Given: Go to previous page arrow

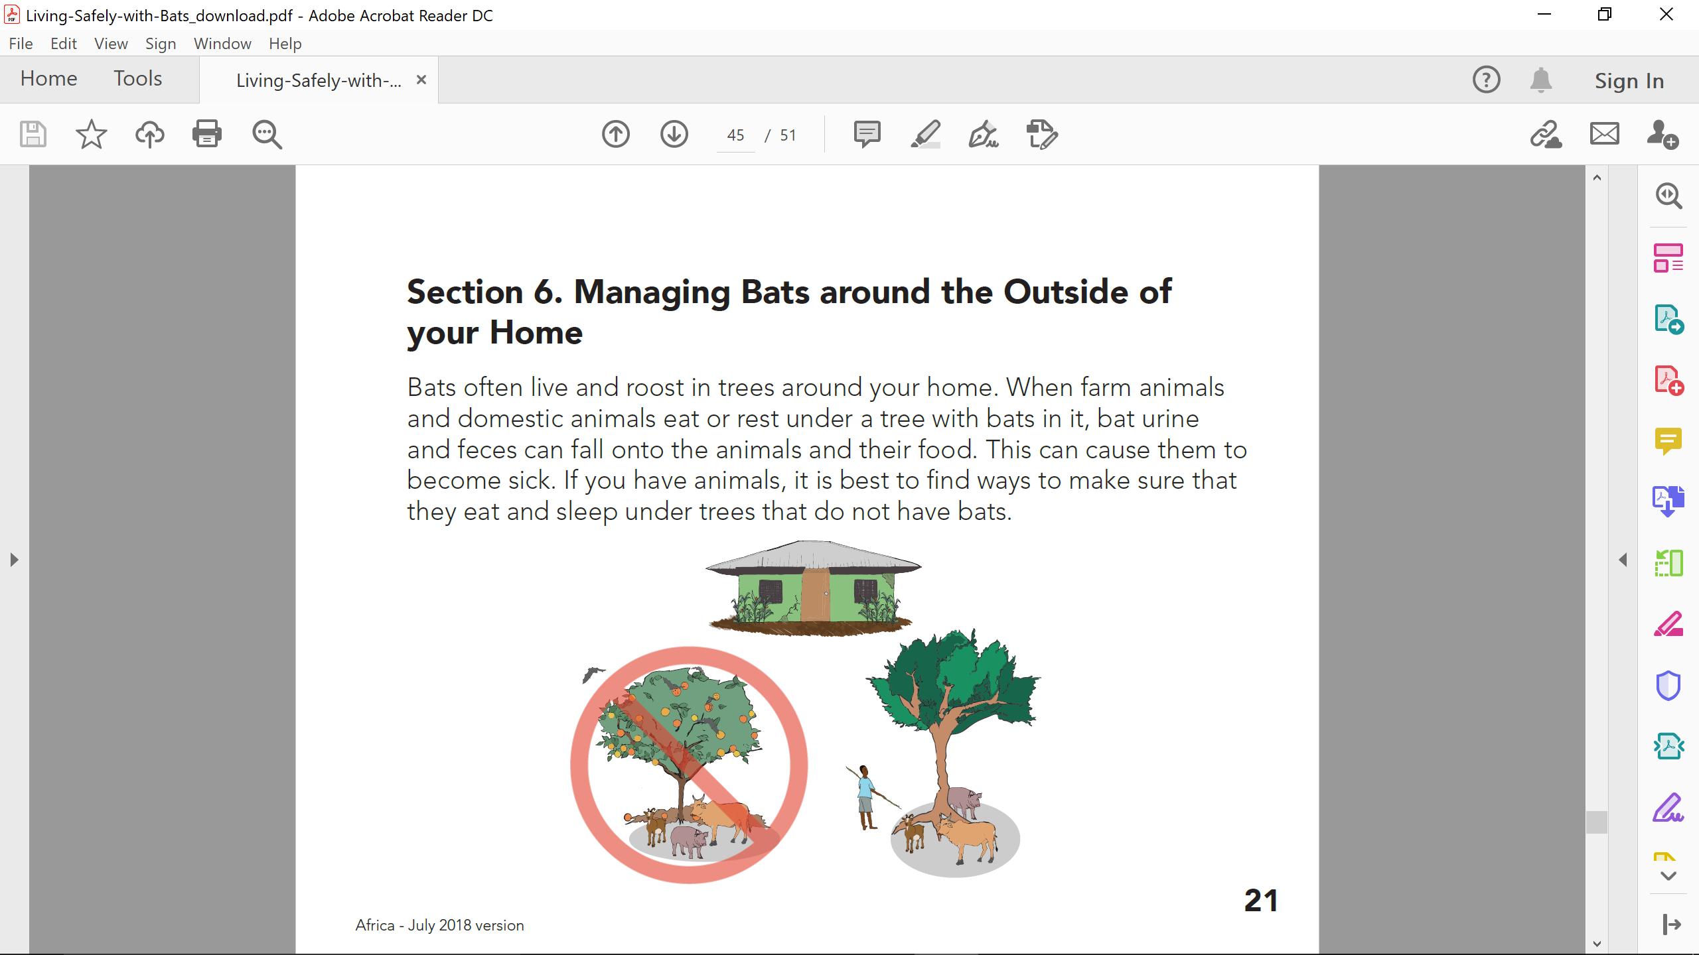Looking at the screenshot, I should (x=615, y=135).
